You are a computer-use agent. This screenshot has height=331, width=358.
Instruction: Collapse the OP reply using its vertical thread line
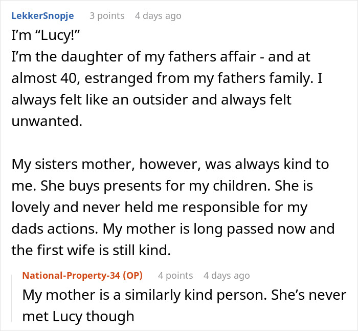click(12, 298)
